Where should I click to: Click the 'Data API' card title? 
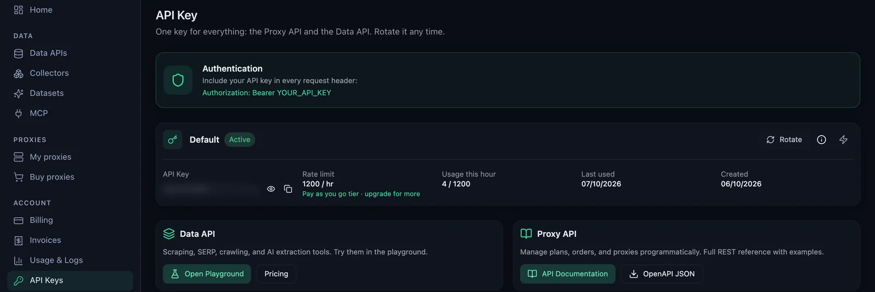[x=197, y=234]
